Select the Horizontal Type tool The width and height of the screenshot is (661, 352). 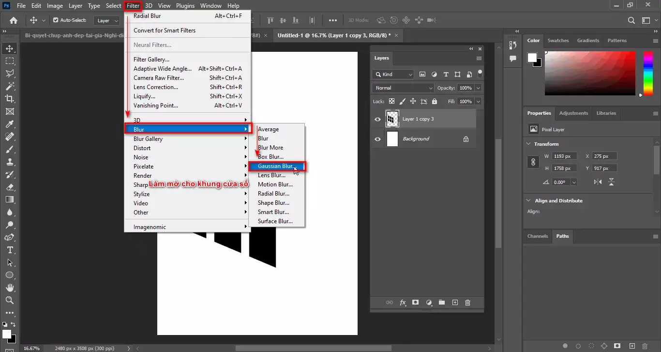[x=10, y=250]
